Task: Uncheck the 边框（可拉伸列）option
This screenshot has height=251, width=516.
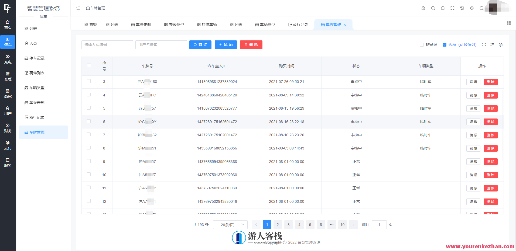Action: (x=445, y=45)
